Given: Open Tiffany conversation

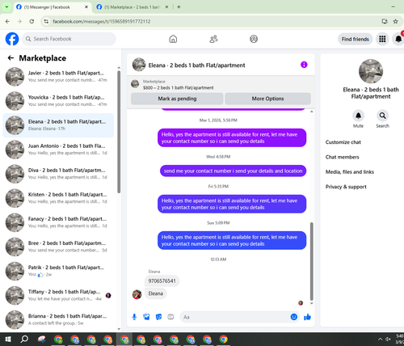Looking at the screenshot, I should tap(58, 295).
